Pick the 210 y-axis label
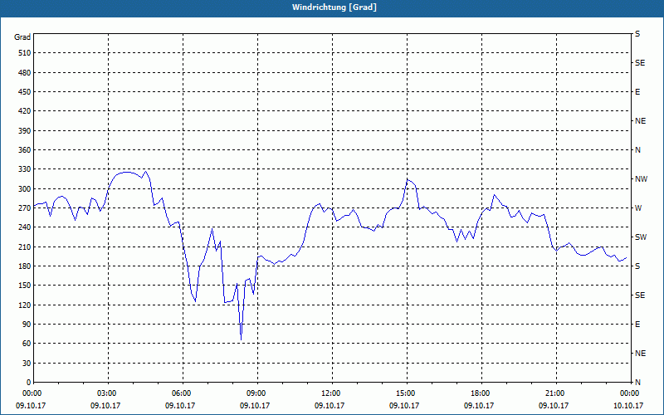This screenshot has width=664, height=415. tap(25, 247)
